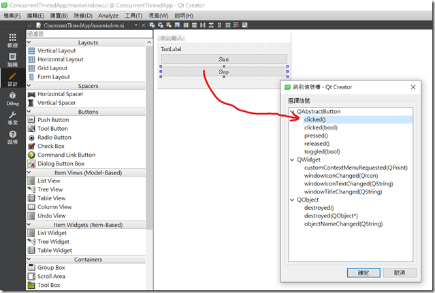The width and height of the screenshot is (435, 293).
Task: Collapse QObject signal group
Action: click(x=293, y=200)
